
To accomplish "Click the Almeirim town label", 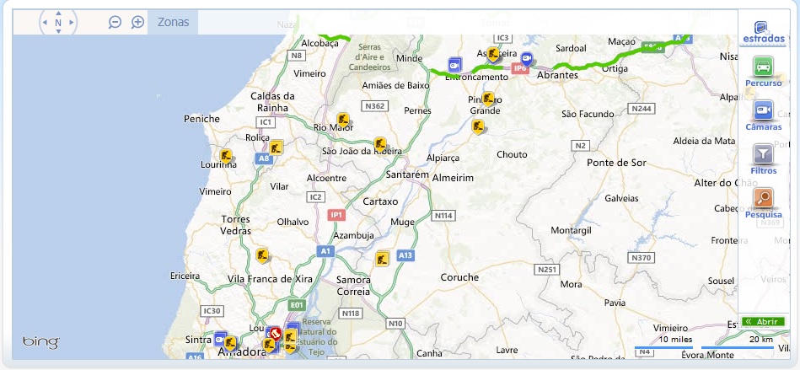I will 453,178.
